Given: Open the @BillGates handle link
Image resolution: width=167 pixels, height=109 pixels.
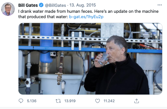Looking at the screenshot, I should point(55,5).
